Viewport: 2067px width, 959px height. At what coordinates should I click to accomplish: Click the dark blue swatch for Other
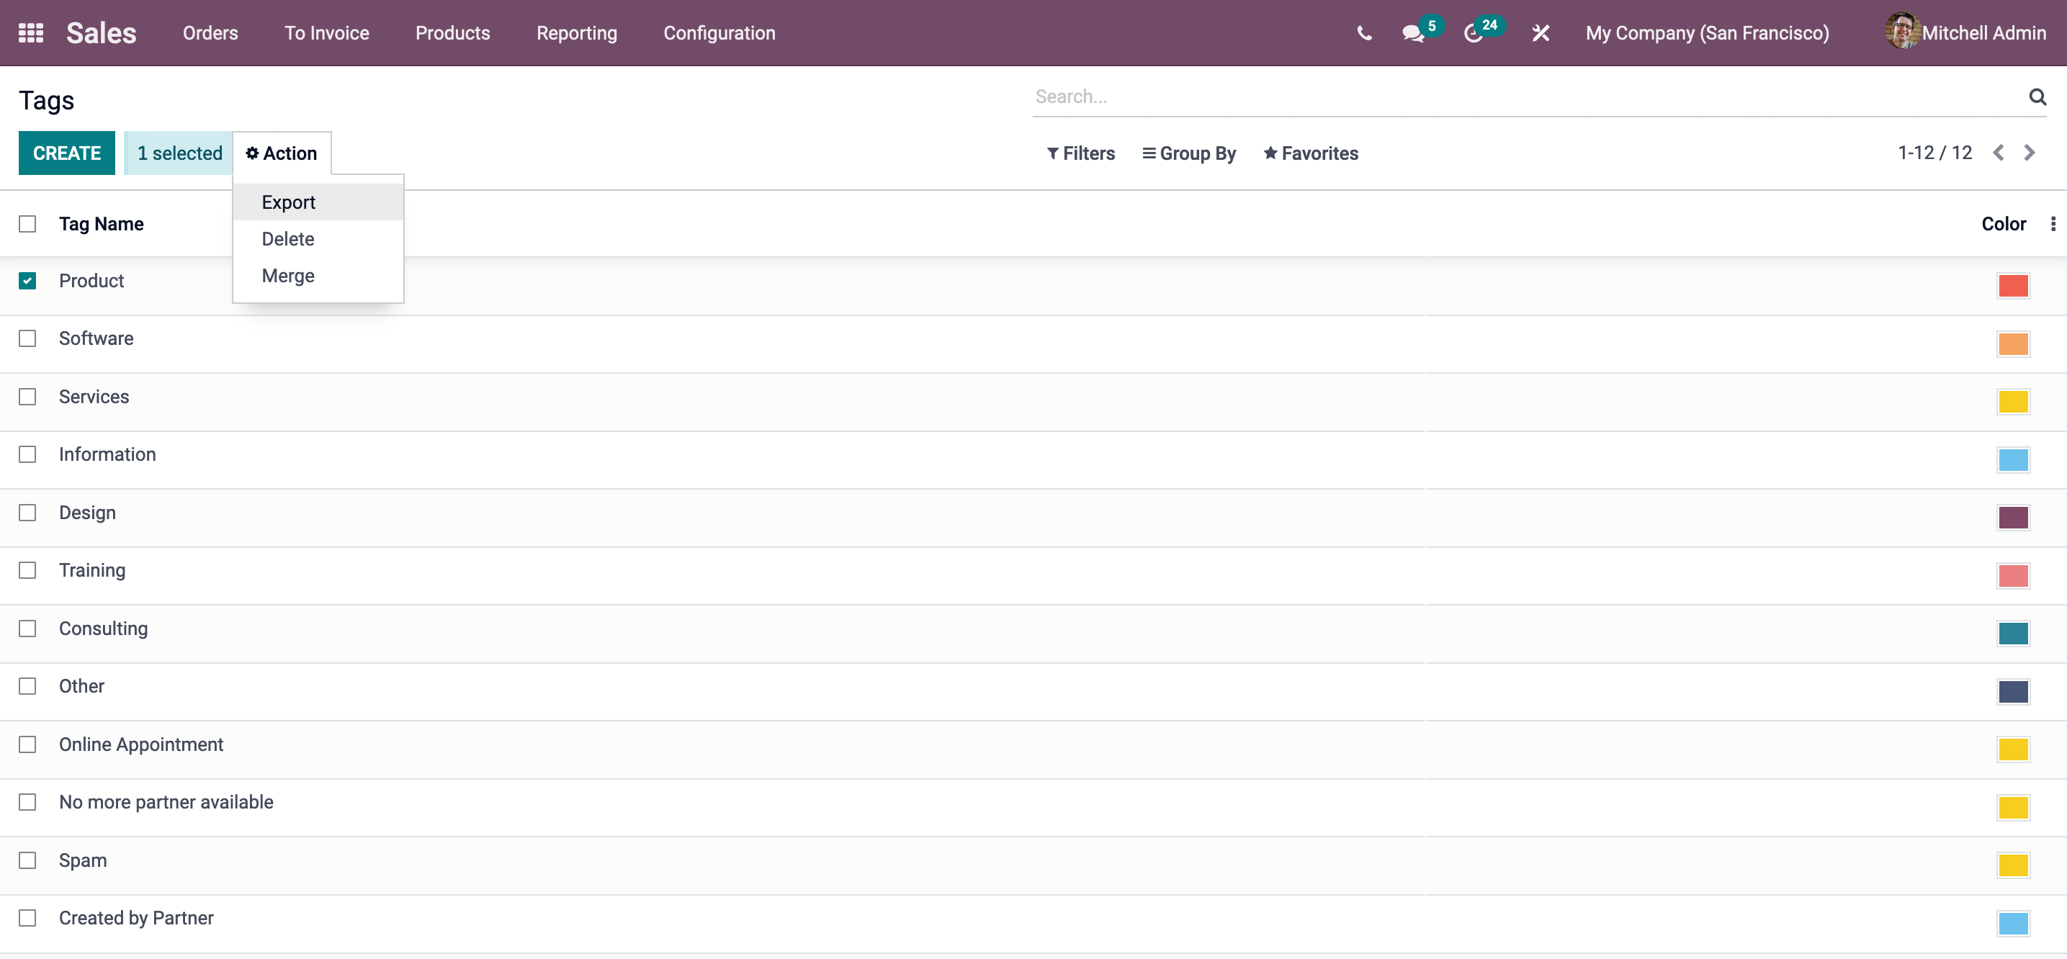click(2012, 692)
